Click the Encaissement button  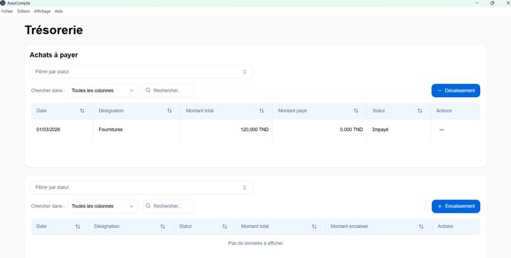click(x=455, y=207)
